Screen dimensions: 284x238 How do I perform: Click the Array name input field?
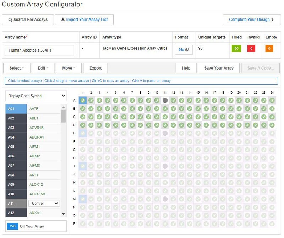[39, 50]
